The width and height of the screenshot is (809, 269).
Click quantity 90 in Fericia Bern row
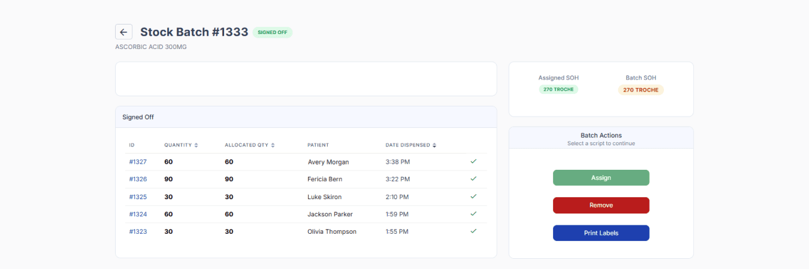click(169, 179)
